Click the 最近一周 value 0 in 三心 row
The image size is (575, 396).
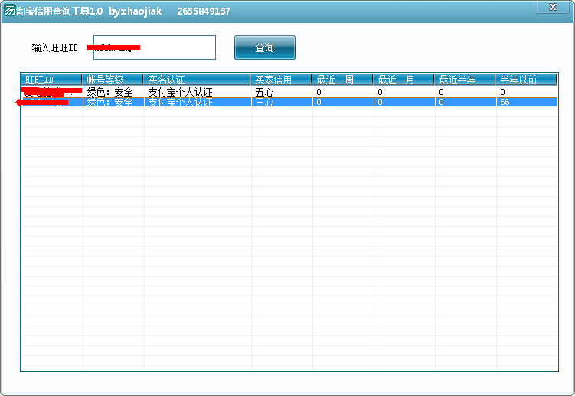pos(319,102)
